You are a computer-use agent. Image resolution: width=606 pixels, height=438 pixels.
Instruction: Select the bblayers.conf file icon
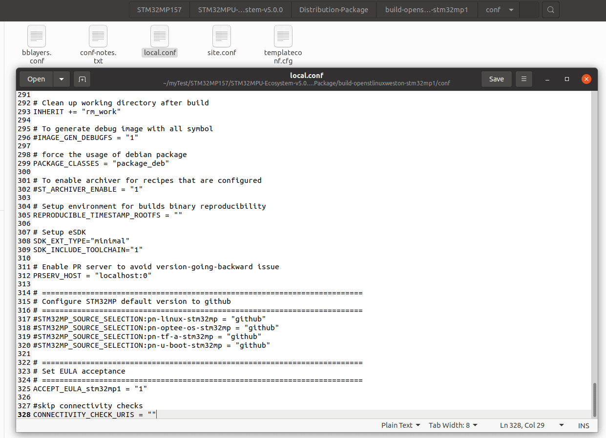coord(37,37)
